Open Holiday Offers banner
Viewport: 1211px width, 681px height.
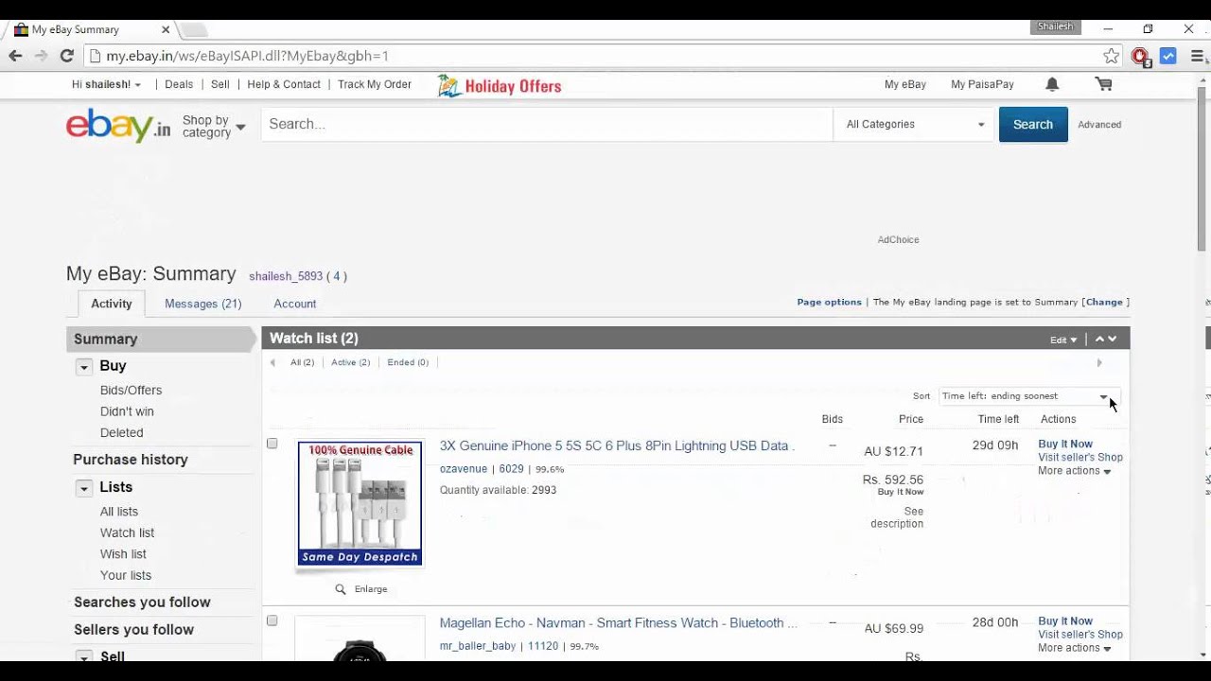point(500,86)
